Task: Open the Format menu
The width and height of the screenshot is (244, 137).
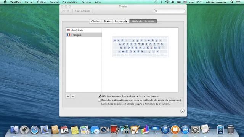Action: coord(54,2)
